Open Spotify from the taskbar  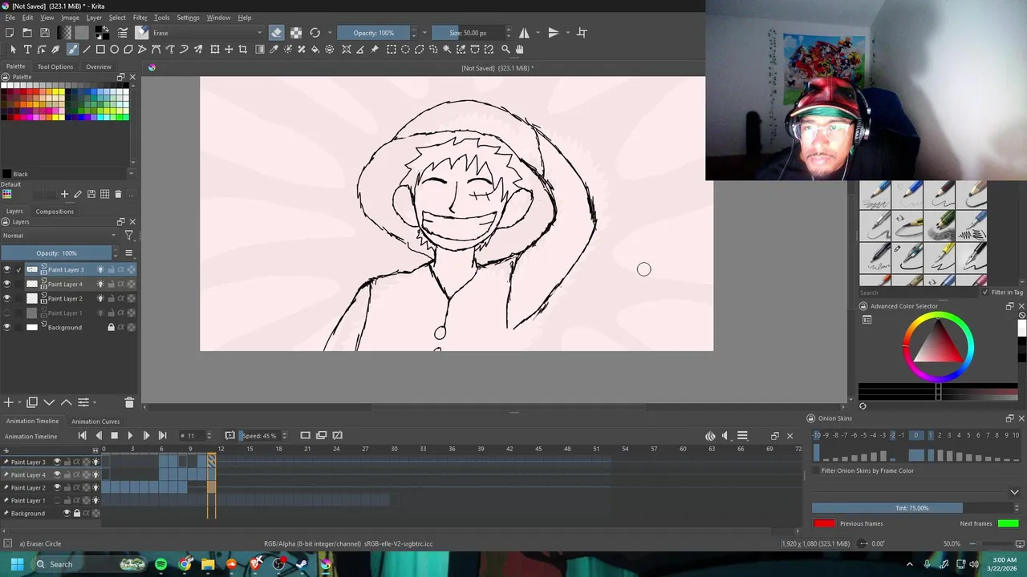tap(161, 564)
